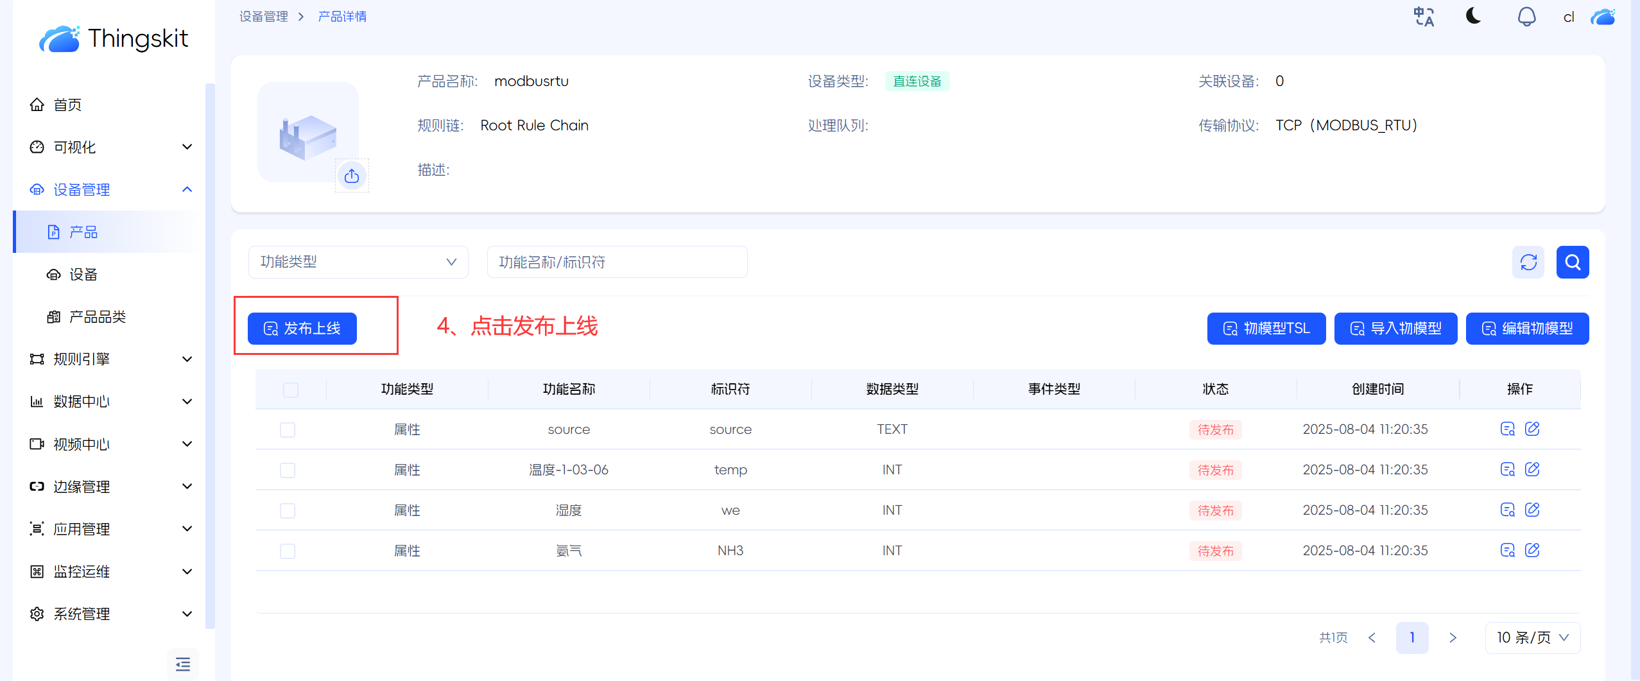Focus the 功能名称/标识符 search field
The height and width of the screenshot is (681, 1640).
[x=616, y=262]
